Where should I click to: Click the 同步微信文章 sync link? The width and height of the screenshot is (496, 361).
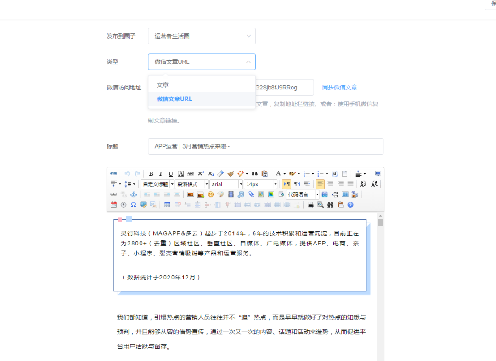339,87
